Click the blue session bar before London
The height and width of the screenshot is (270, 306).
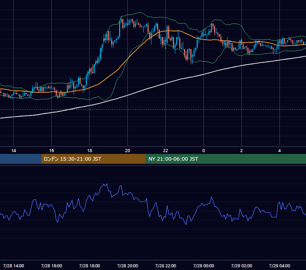pos(21,159)
